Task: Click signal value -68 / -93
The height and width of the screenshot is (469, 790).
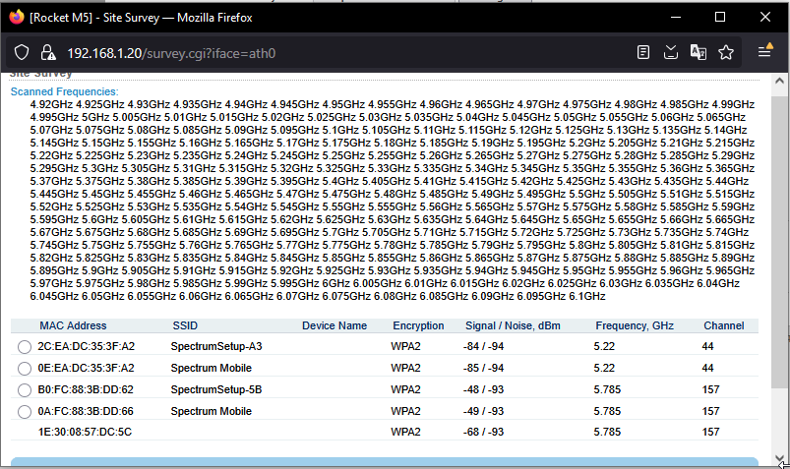Action: click(x=483, y=433)
